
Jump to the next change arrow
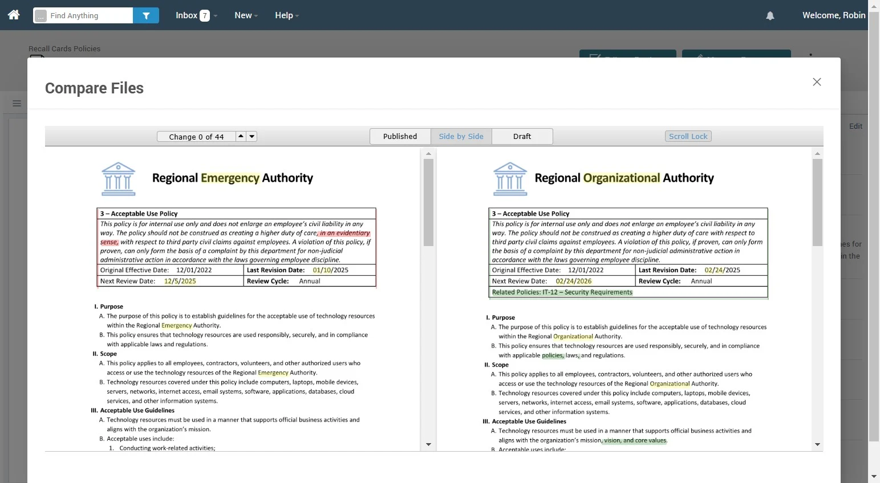[x=252, y=136]
